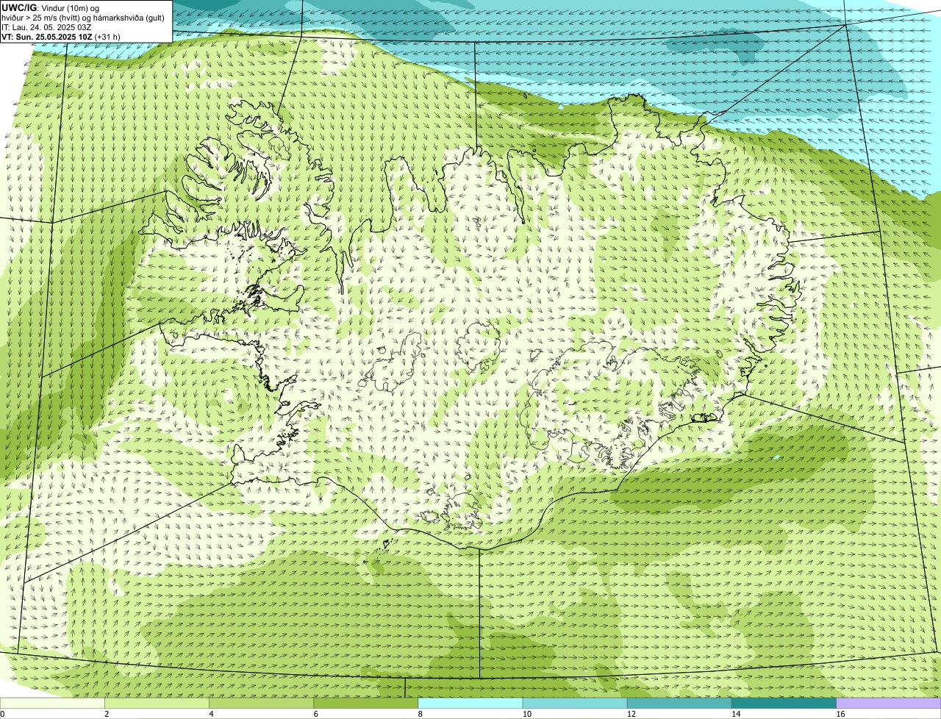Click the 10–12 m/s turquoise legend swatch
The image size is (941, 719).
click(x=574, y=704)
